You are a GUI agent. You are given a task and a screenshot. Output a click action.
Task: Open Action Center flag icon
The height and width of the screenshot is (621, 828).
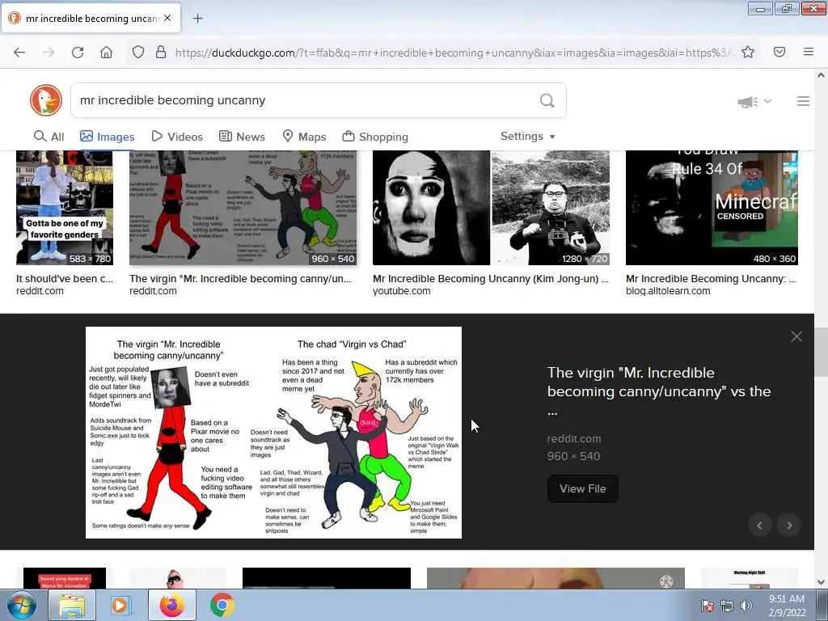click(x=707, y=606)
